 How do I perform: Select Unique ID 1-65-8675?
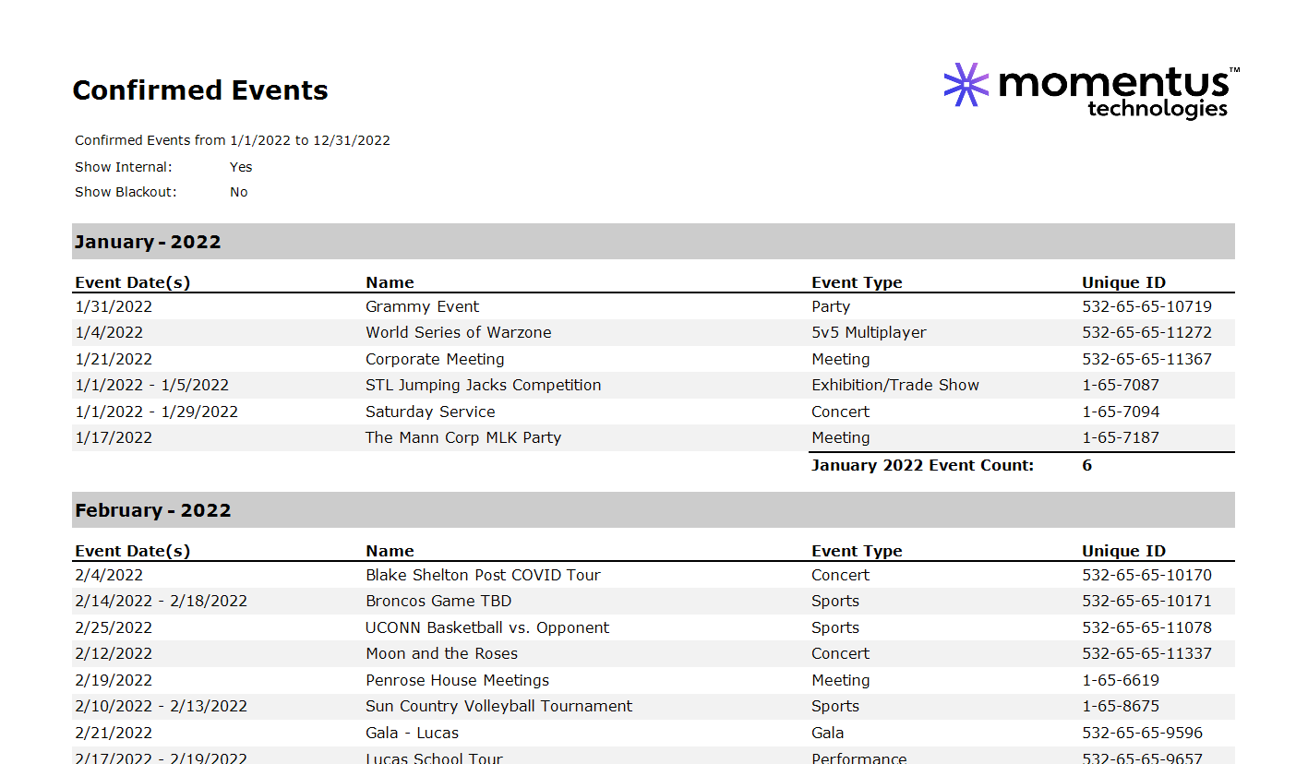[1121, 706]
